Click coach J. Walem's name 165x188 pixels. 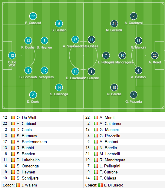coord(29,185)
